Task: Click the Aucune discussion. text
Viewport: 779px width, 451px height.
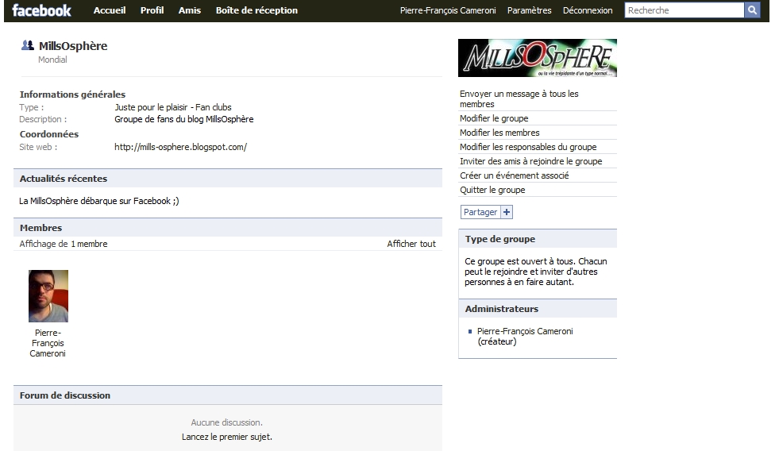Action: [227, 422]
